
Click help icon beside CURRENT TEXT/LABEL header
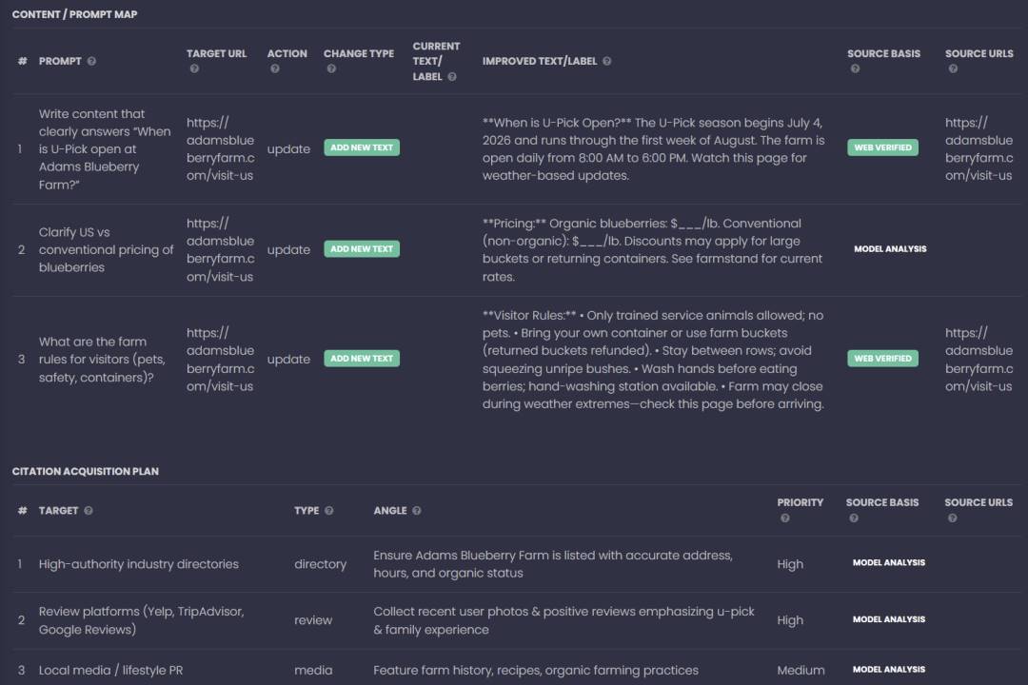coord(452,77)
